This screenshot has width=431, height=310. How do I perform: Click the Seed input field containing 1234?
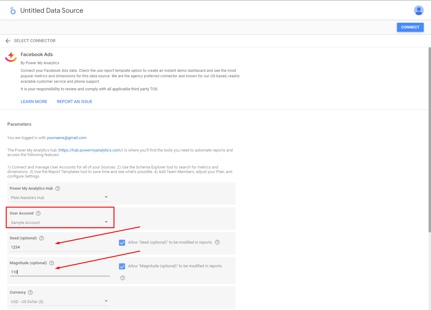[59, 247]
